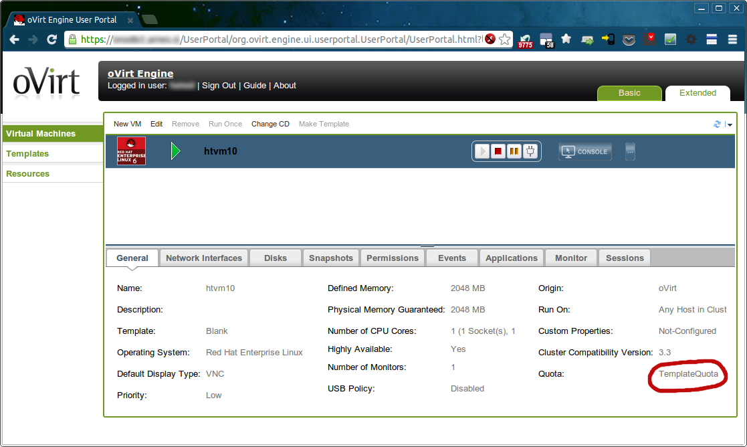Viewport: 747px width, 447px height.
Task: Click the Run VM play button
Action: click(x=482, y=151)
